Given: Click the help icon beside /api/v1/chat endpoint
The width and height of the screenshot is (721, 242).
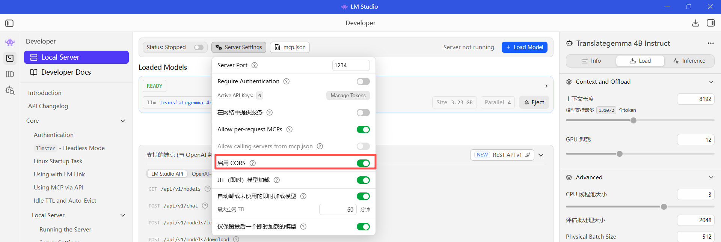Looking at the screenshot, I should [205, 206].
